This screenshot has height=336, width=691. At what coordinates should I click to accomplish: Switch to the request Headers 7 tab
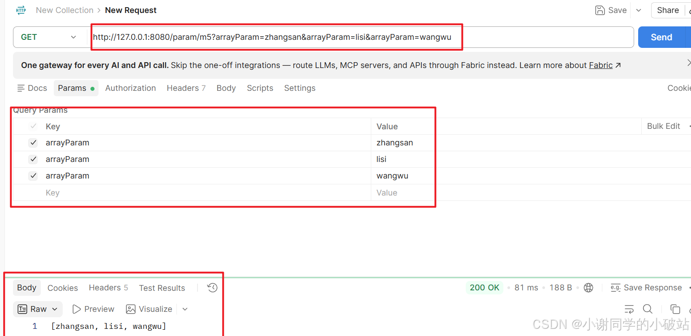click(x=186, y=88)
